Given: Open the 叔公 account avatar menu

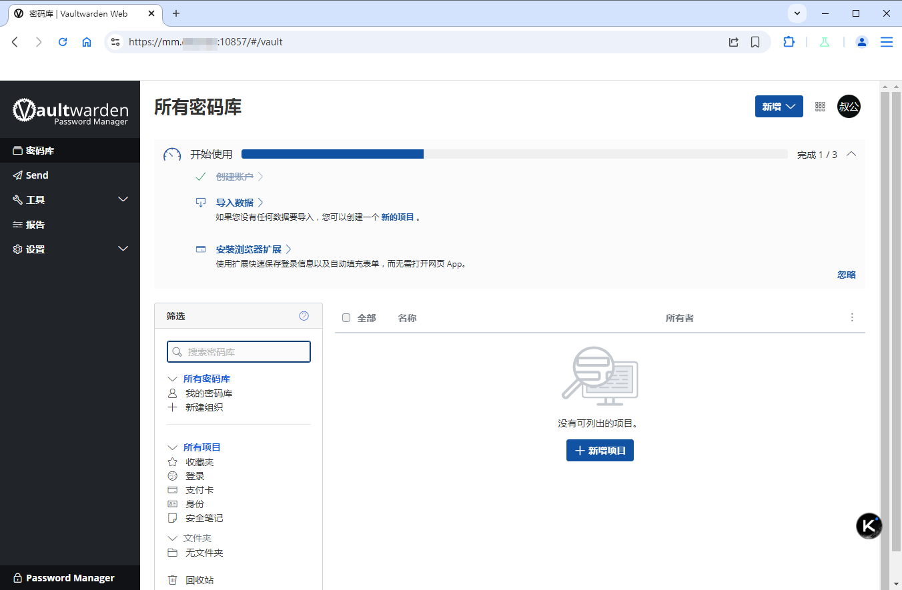Looking at the screenshot, I should (x=849, y=107).
